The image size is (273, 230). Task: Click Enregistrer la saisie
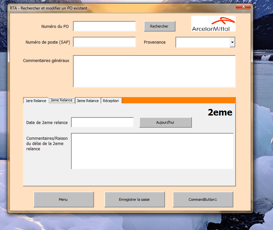click(135, 199)
